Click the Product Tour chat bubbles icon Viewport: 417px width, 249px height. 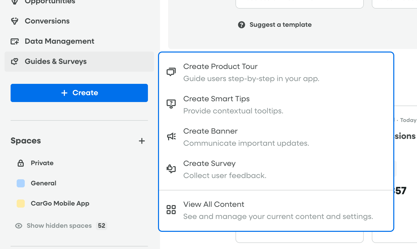tap(171, 72)
